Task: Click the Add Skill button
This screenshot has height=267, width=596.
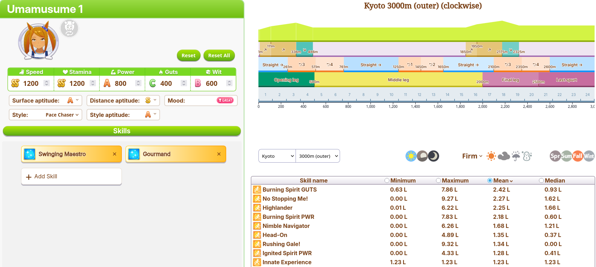Action: point(71,177)
